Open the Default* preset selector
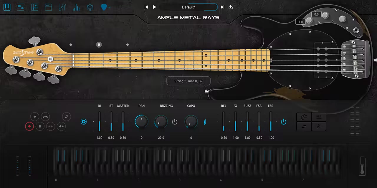Screen dimensions: 377x188 click(188, 7)
